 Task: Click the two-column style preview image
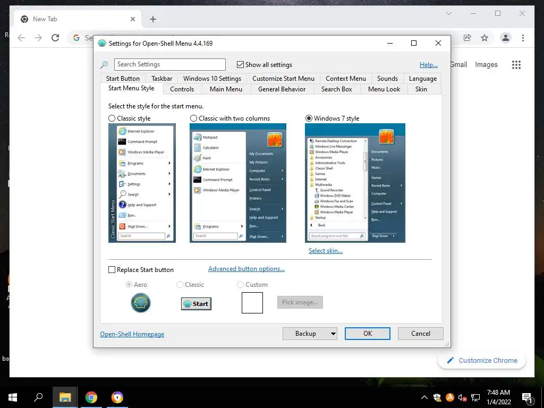[238, 183]
